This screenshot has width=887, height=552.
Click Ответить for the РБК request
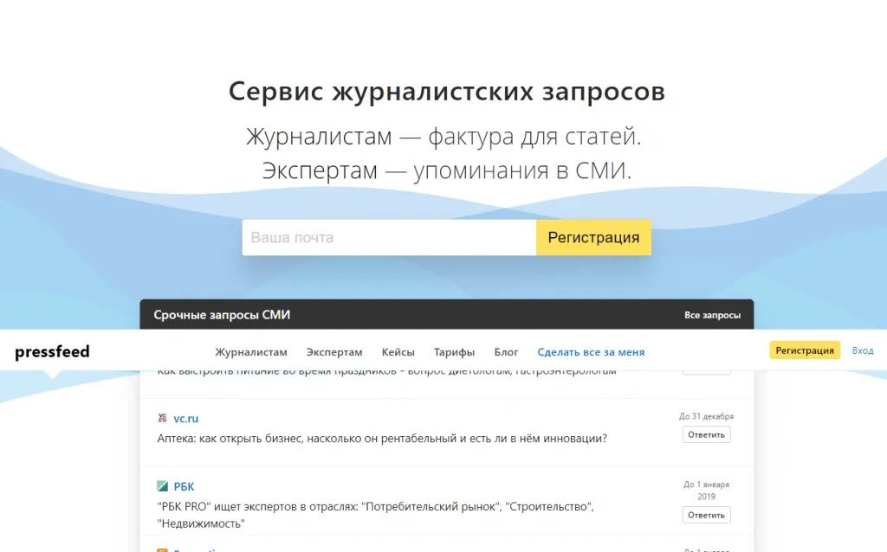(706, 516)
